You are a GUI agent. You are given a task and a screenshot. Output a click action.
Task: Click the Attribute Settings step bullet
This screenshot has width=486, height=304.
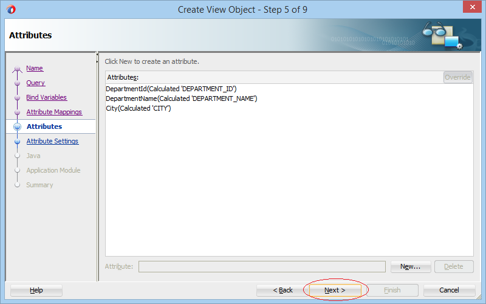point(18,142)
